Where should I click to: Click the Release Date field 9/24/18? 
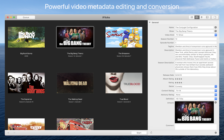[196, 75]
